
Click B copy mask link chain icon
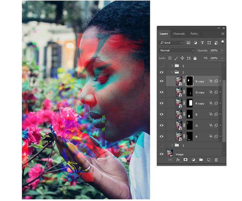tap(184, 81)
